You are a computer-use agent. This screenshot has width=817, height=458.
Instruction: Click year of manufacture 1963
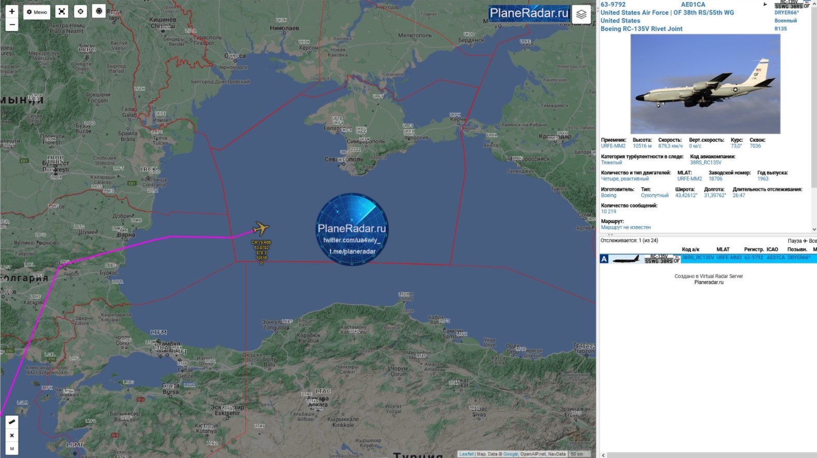763,179
